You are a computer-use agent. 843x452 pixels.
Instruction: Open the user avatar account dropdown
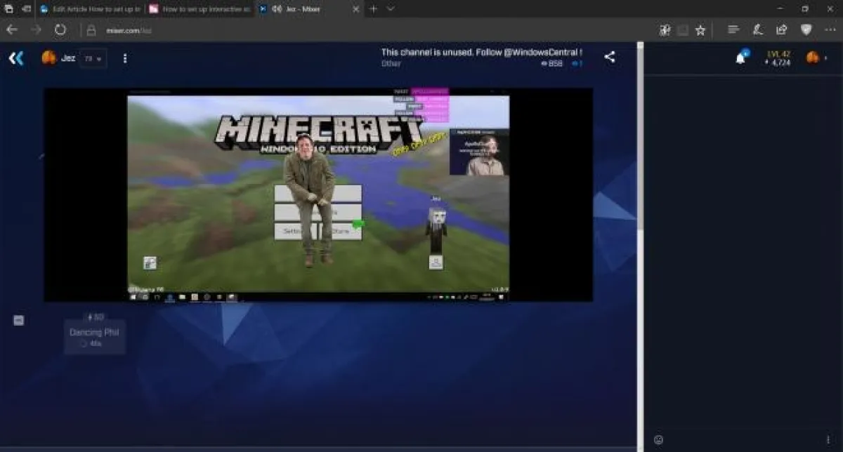tap(814, 58)
